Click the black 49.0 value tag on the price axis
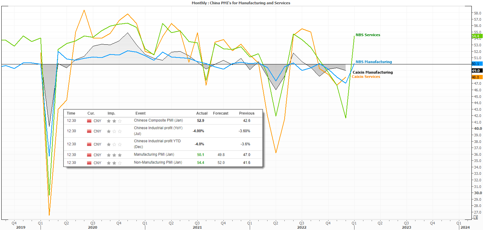This screenshot has width=483, height=230. click(477, 71)
